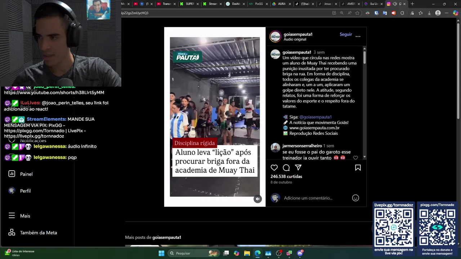Click the comments panel scrollbar thumb

tap(364, 57)
